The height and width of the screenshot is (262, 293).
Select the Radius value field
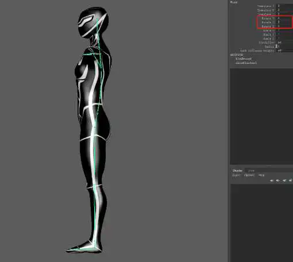[284, 47]
